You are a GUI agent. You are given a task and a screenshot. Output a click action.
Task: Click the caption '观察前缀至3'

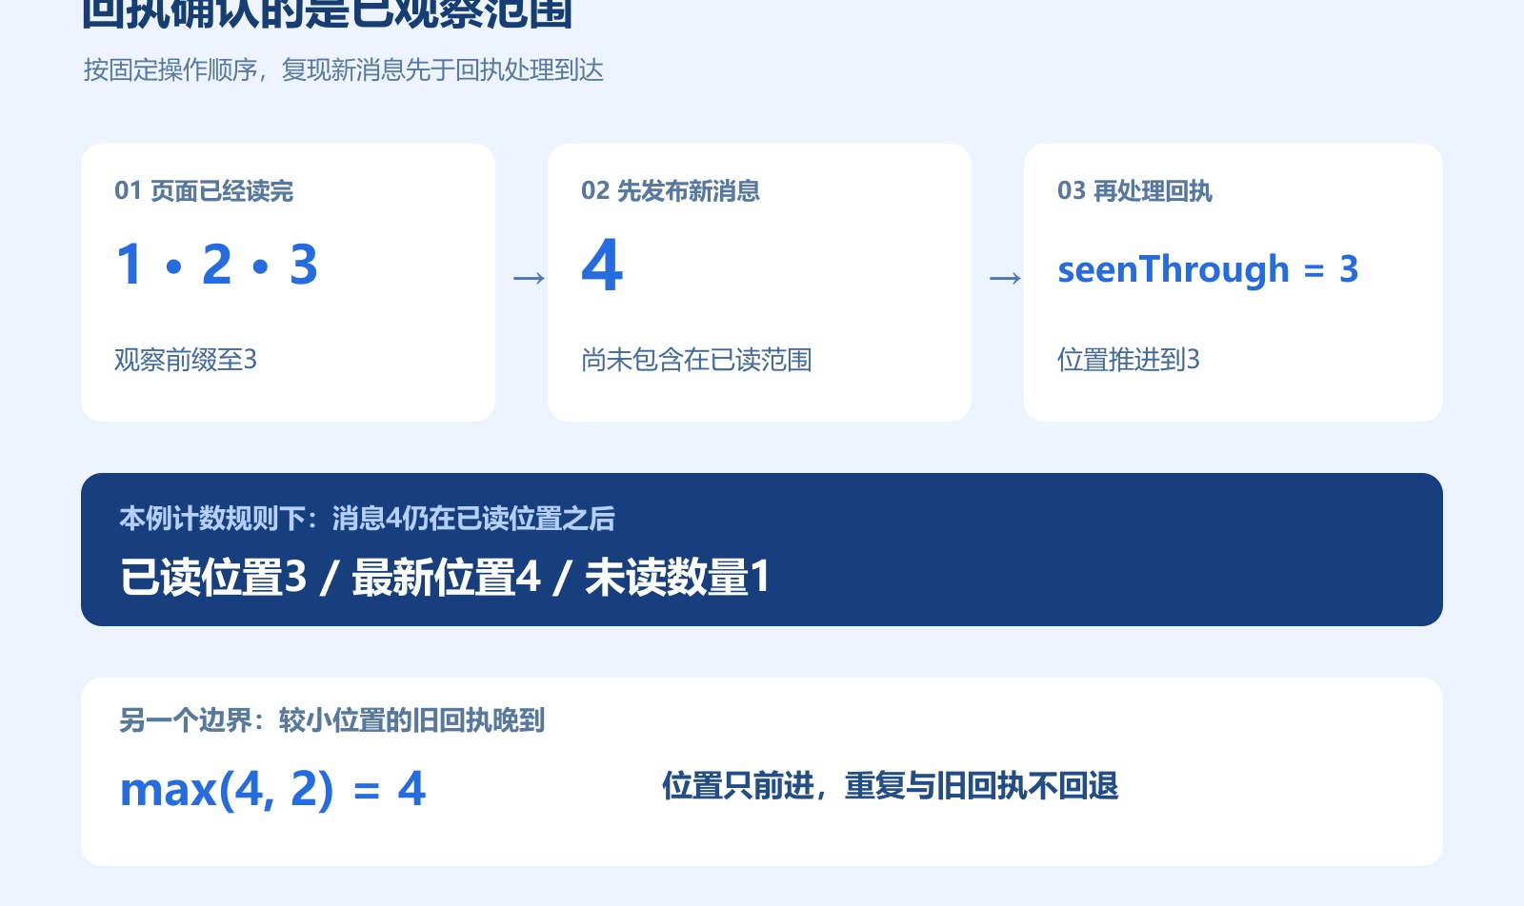pyautogui.click(x=186, y=360)
